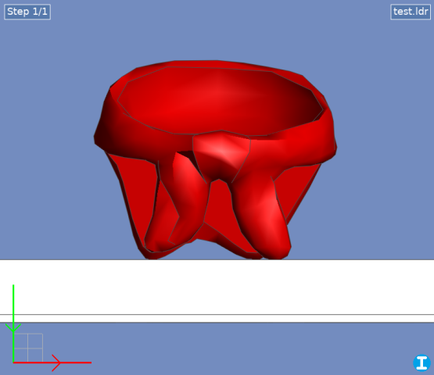The image size is (434, 375).
Task: Click the red arrowhead of the X axis
Action: pyautogui.click(x=56, y=362)
